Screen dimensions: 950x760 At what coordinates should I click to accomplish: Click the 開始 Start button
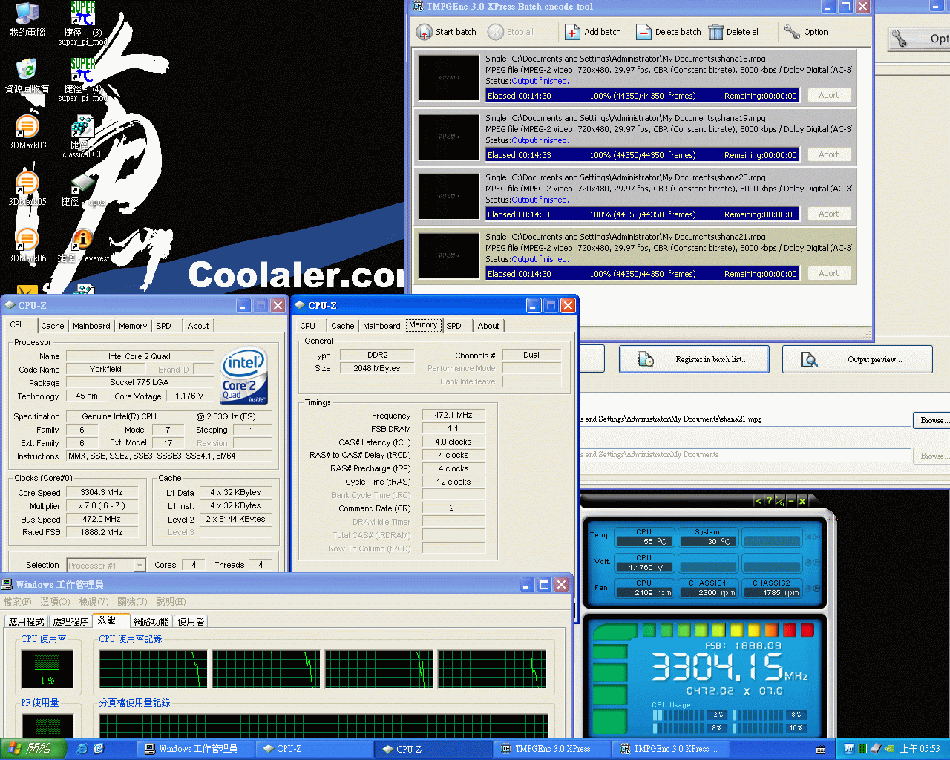[x=33, y=749]
